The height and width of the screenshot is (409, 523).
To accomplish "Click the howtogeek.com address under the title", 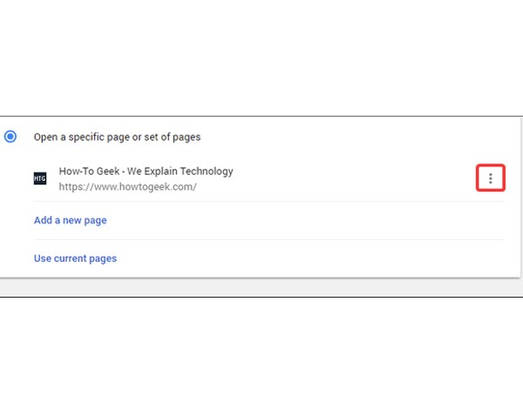I will [x=127, y=186].
